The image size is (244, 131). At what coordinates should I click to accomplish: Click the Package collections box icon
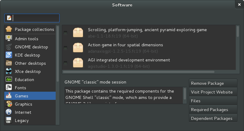[x=9, y=29]
